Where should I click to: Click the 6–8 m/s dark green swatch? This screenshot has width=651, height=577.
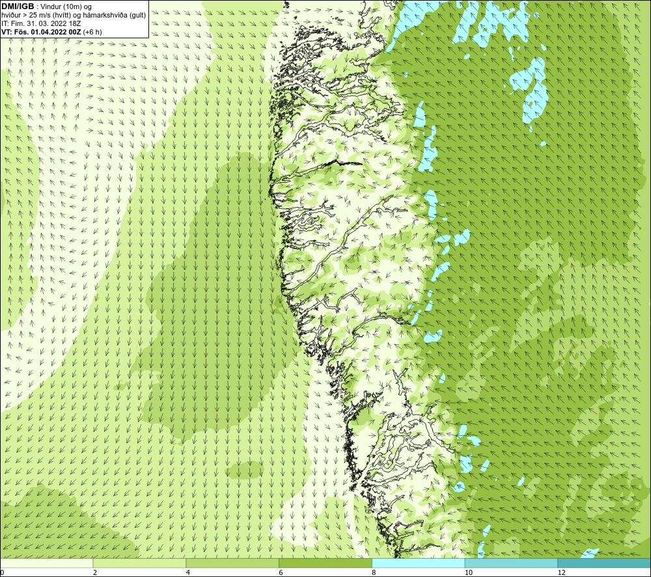click(x=325, y=563)
